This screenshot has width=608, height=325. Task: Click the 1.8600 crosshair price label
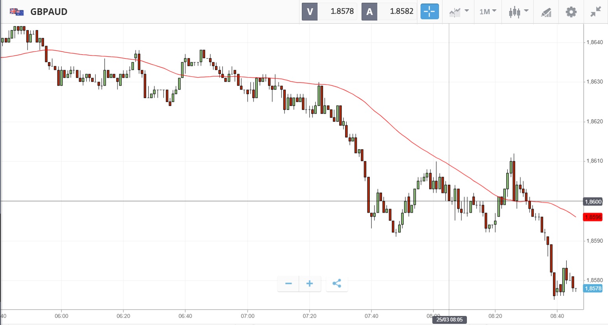[x=593, y=202]
